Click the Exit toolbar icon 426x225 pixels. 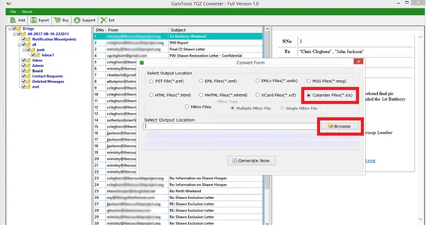click(x=103, y=20)
